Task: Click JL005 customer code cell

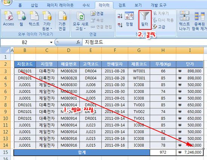Action: [x=91, y=98]
